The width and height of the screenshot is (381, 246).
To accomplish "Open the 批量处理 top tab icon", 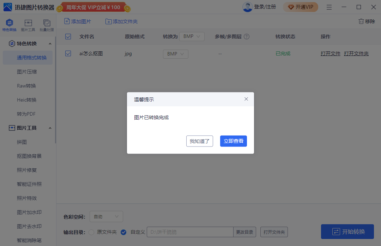I will [x=47, y=25].
